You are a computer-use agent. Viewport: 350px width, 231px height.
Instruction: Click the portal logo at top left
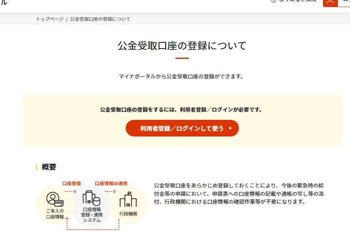click(3, 2)
